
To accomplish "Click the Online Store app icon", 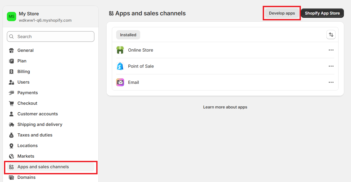I will [x=120, y=50].
